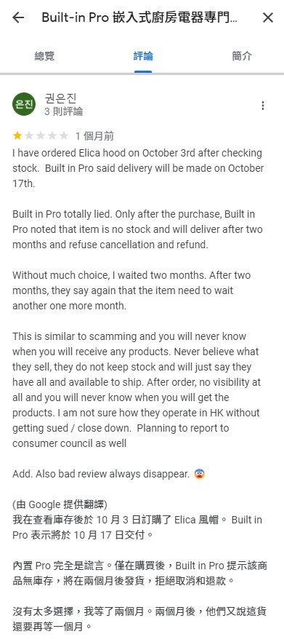
Task: Click the 3 則評論 reviewer count link
Action: [63, 111]
